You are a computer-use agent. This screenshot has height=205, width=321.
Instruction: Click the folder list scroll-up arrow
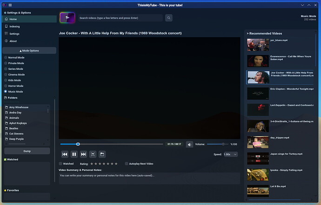(48, 106)
